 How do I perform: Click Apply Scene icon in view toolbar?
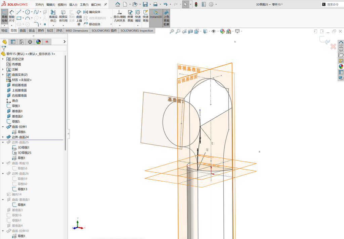tap(229, 31)
